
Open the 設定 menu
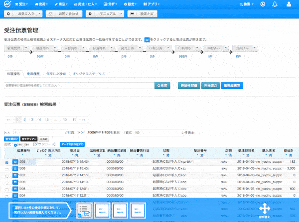(130, 4)
